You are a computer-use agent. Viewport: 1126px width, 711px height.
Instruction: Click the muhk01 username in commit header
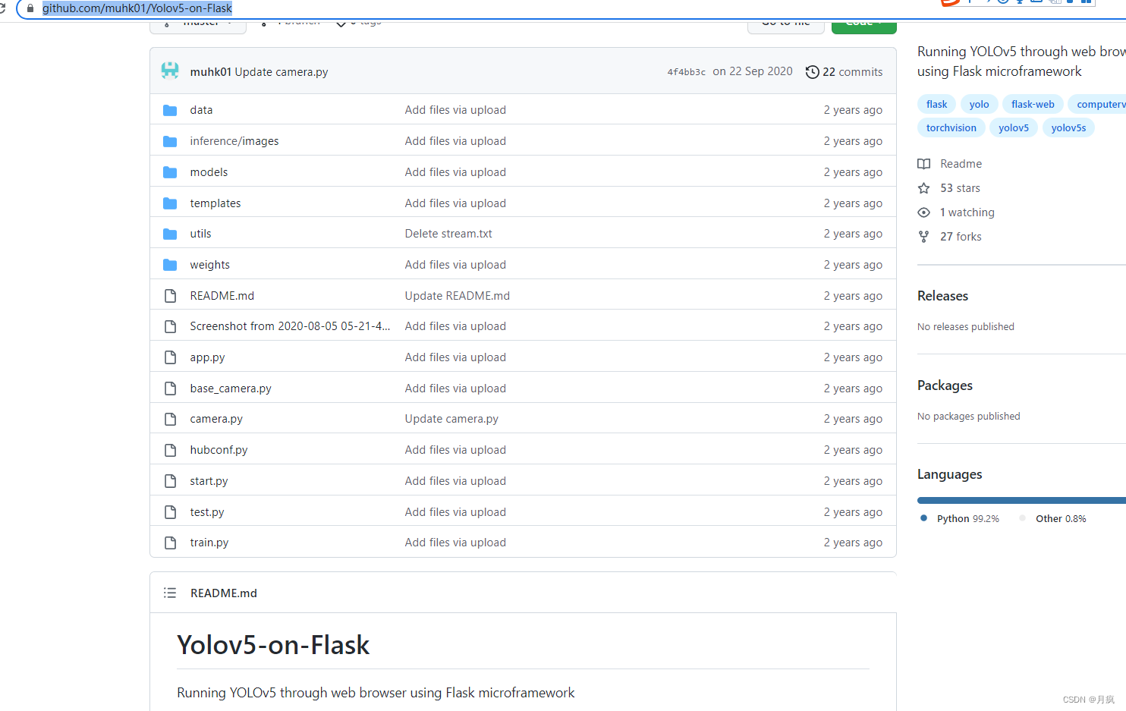[x=210, y=72]
